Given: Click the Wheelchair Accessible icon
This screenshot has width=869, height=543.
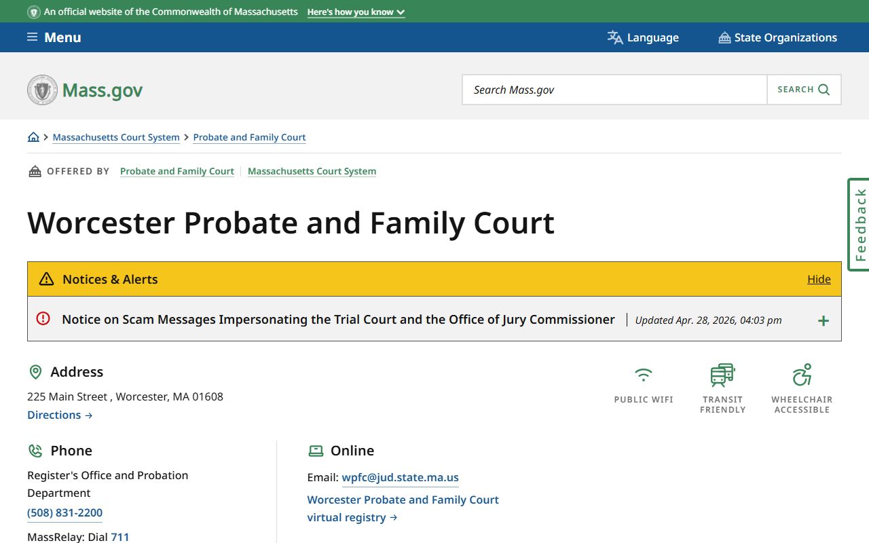Looking at the screenshot, I should click(802, 375).
